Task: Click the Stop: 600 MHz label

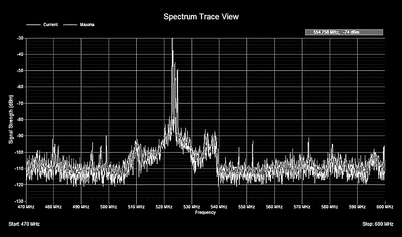Action: 378,224
